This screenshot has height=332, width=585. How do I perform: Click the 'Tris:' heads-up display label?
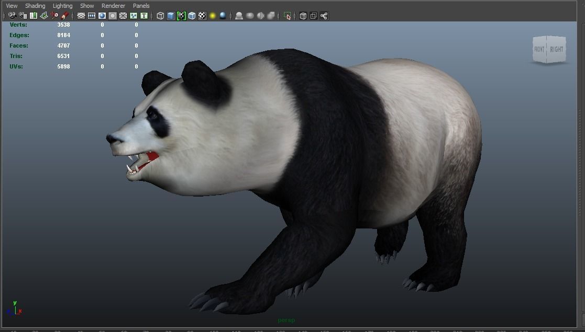(x=16, y=56)
